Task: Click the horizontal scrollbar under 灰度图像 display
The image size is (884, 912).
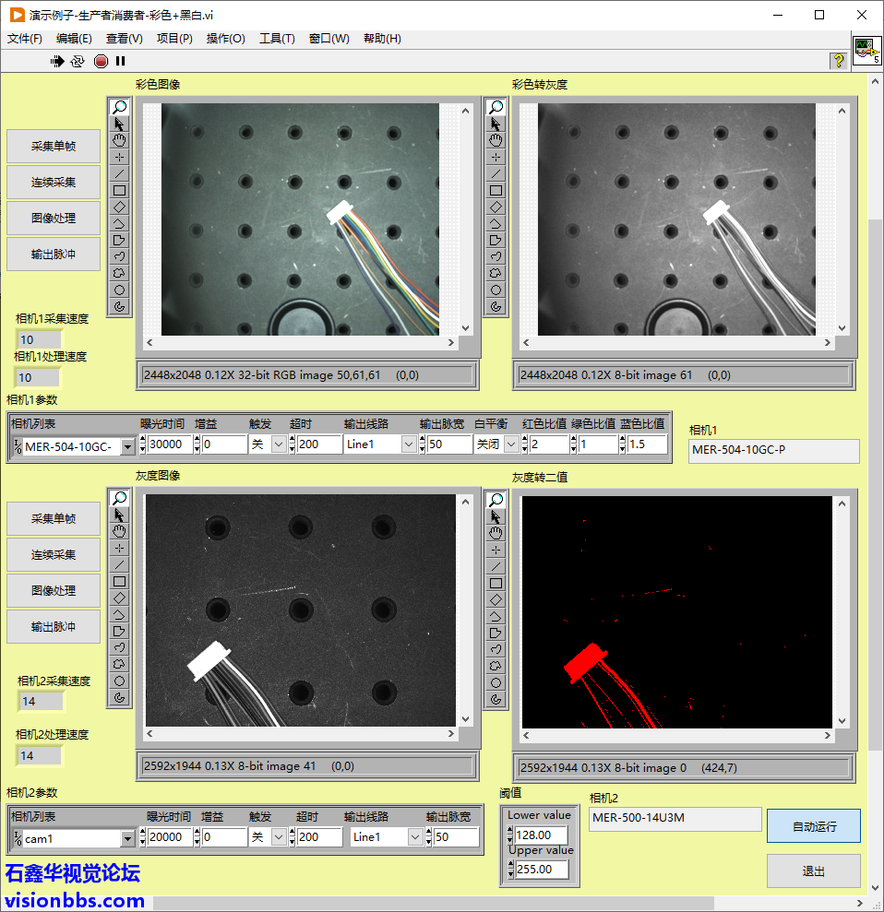Action: click(301, 734)
